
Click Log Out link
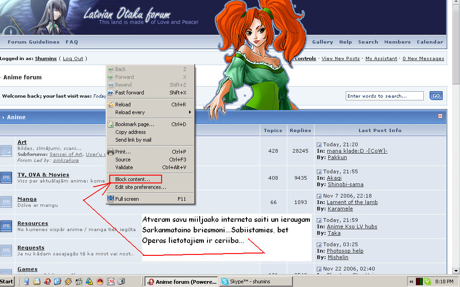[73, 59]
